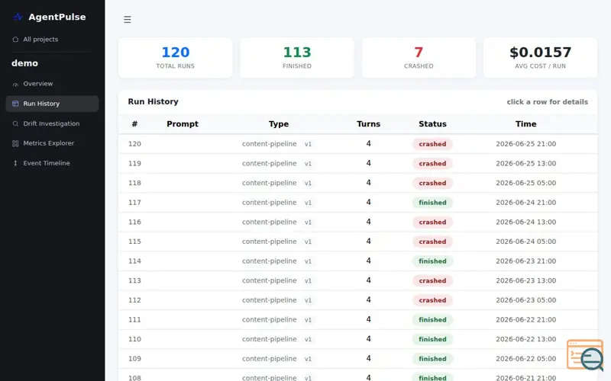The height and width of the screenshot is (381, 611).
Task: Click crashed status of run 2026-06-25 21:00
Action: click(432, 144)
